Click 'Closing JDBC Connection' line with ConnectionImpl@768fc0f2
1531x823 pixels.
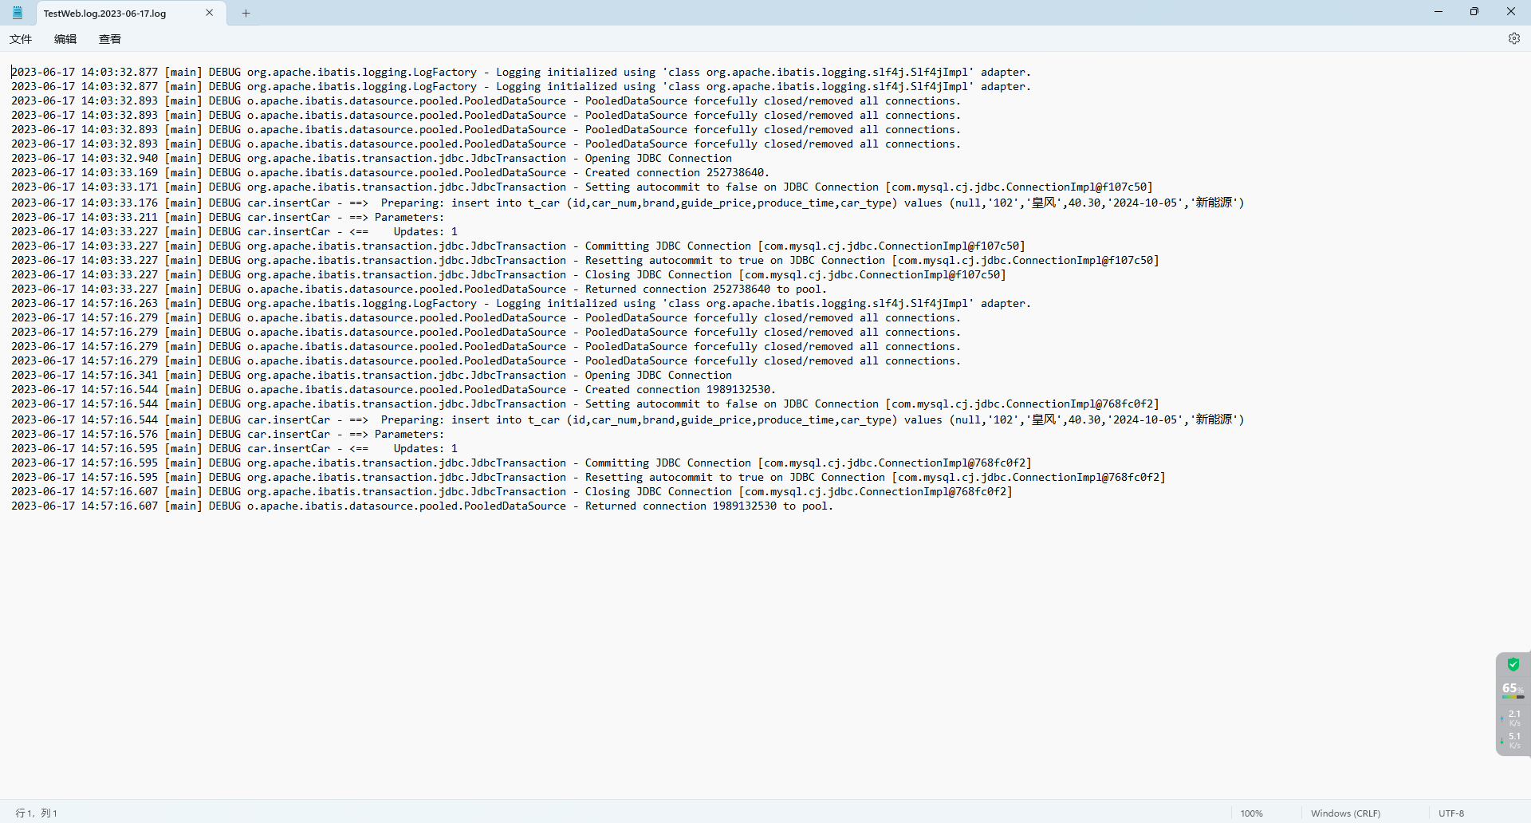(x=798, y=492)
